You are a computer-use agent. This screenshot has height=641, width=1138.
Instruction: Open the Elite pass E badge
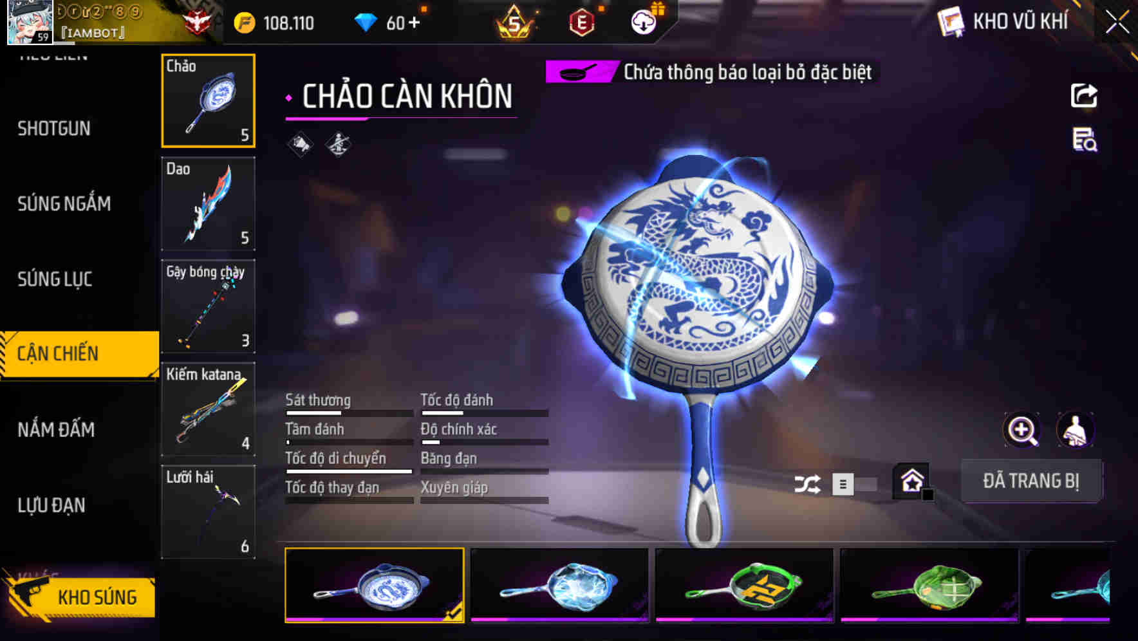click(582, 23)
